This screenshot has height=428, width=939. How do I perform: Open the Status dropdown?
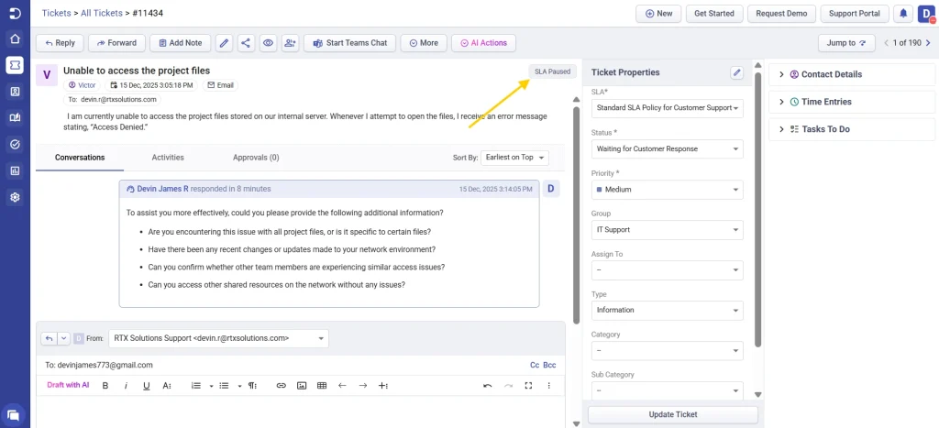pos(667,148)
